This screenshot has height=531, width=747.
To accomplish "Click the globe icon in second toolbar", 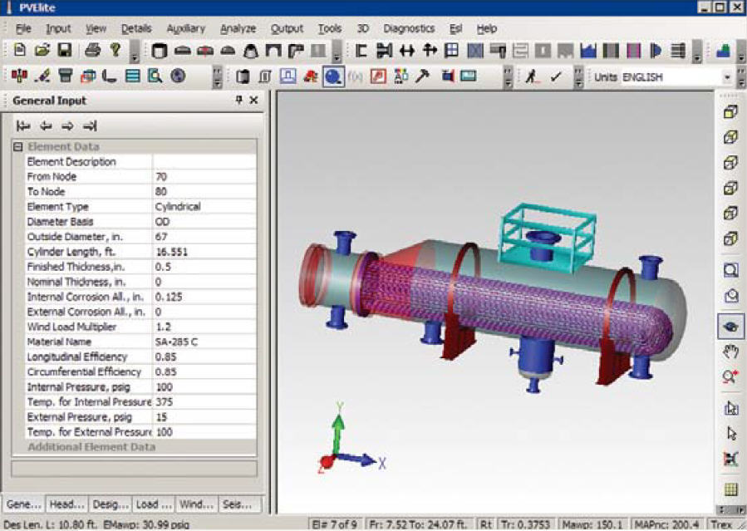I will pos(178,76).
